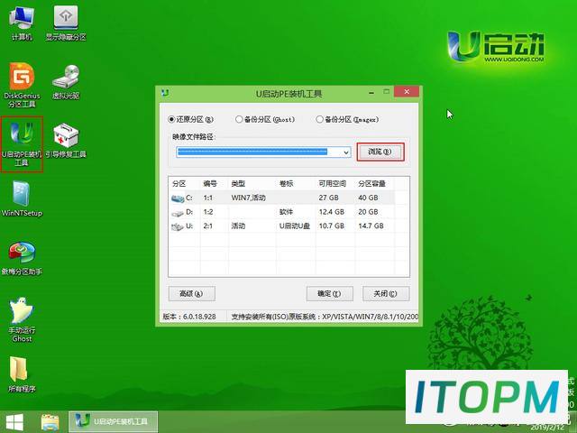The height and width of the screenshot is (433, 577).
Task: Click the 分区容量 column header
Action: coord(374,183)
